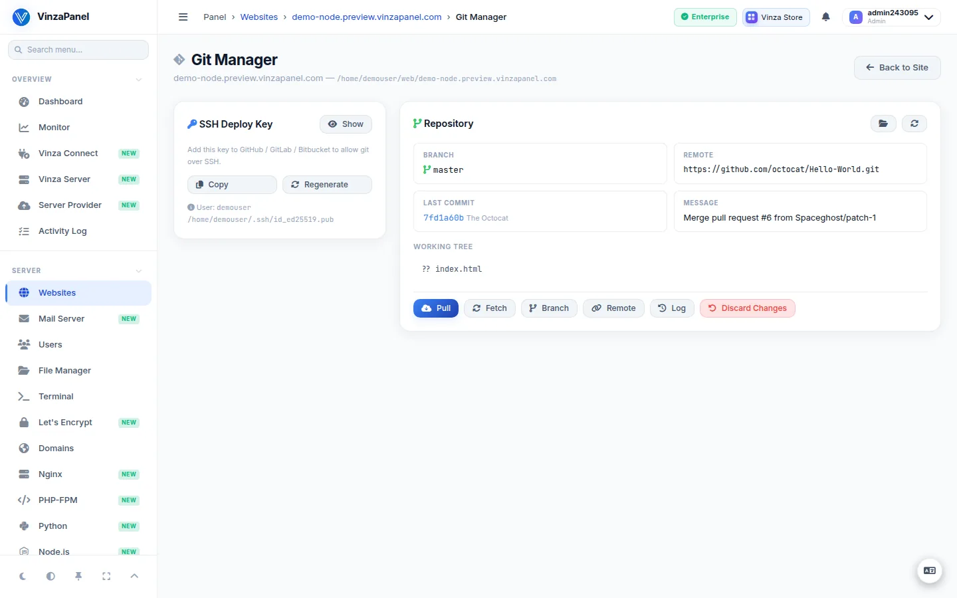Open Vinza Connect from the sidebar

tap(78, 153)
